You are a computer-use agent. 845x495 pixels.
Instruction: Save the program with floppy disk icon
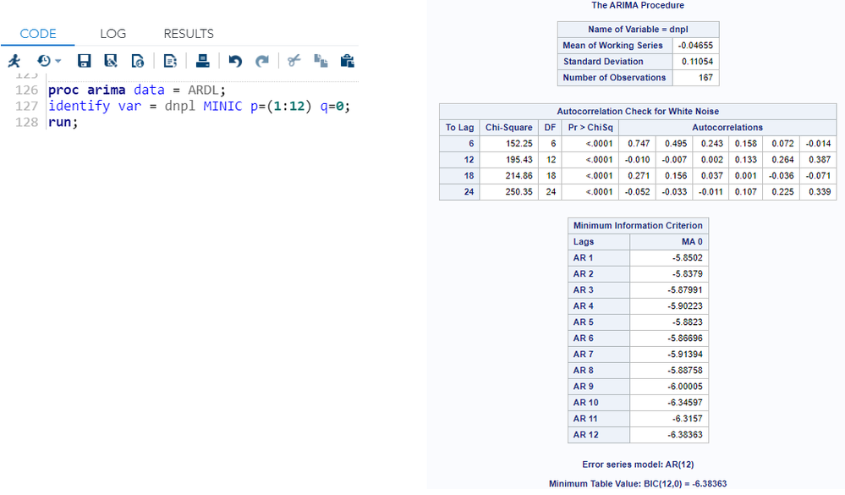pyautogui.click(x=84, y=61)
